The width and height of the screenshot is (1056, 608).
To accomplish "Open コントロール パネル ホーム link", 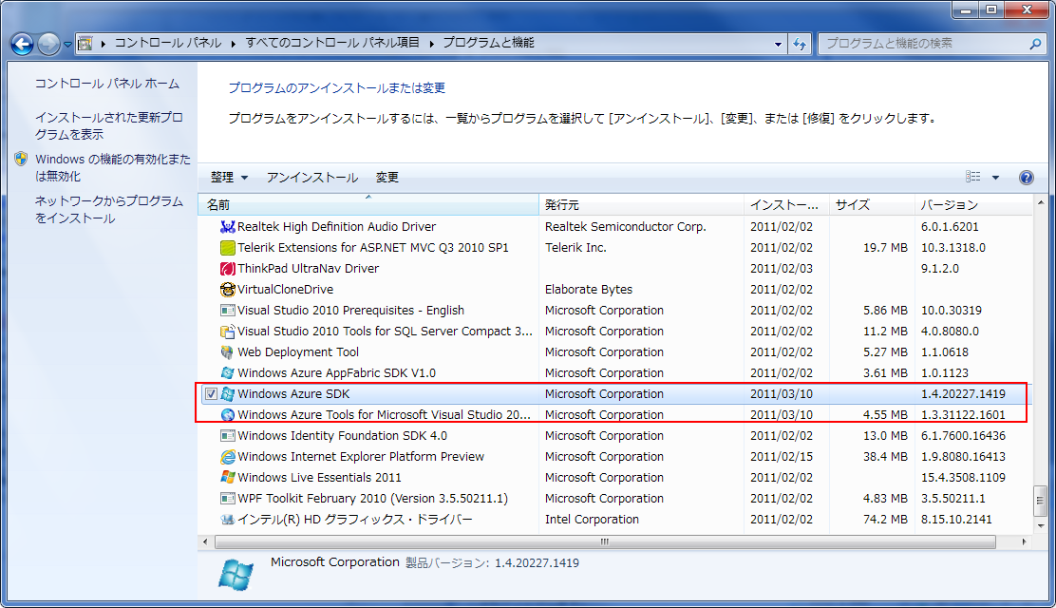I will pos(107,84).
